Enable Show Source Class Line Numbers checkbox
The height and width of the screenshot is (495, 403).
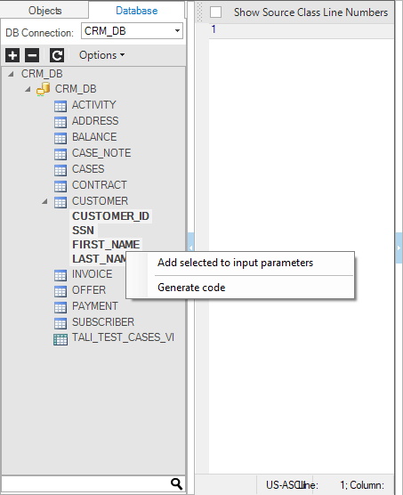click(215, 12)
